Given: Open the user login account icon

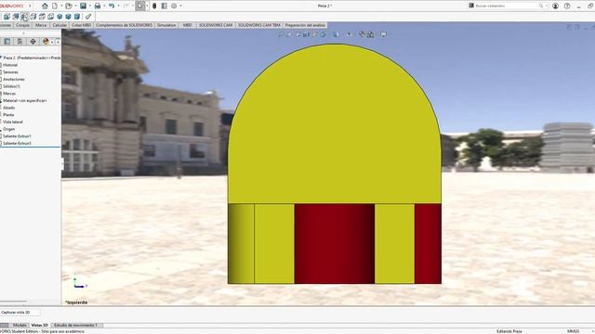Looking at the screenshot, I should click(x=555, y=6).
